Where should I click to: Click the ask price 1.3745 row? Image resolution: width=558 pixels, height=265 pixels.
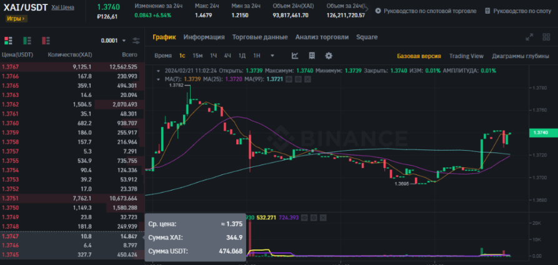click(x=72, y=254)
